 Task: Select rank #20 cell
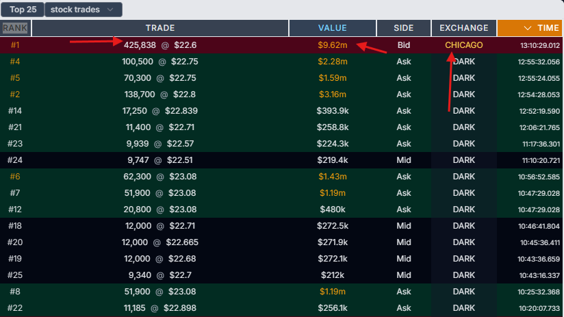click(x=15, y=242)
